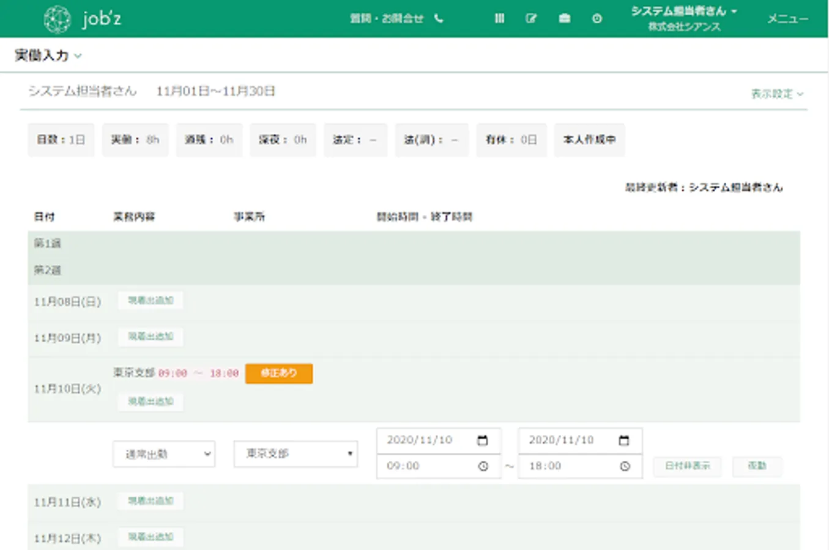This screenshot has height=550, width=829.
Task: Open the 通常出勤 work type dropdown
Action: click(x=164, y=454)
